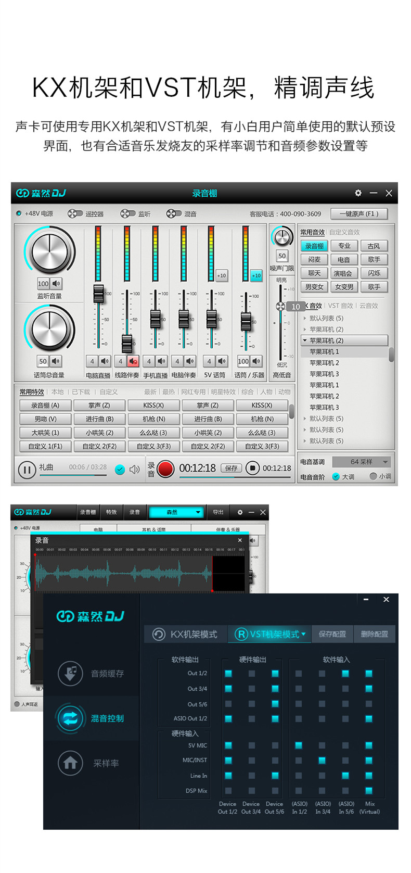The image size is (411, 873).
Task: Click the 噪声门限 value field 50
Action: (282, 256)
